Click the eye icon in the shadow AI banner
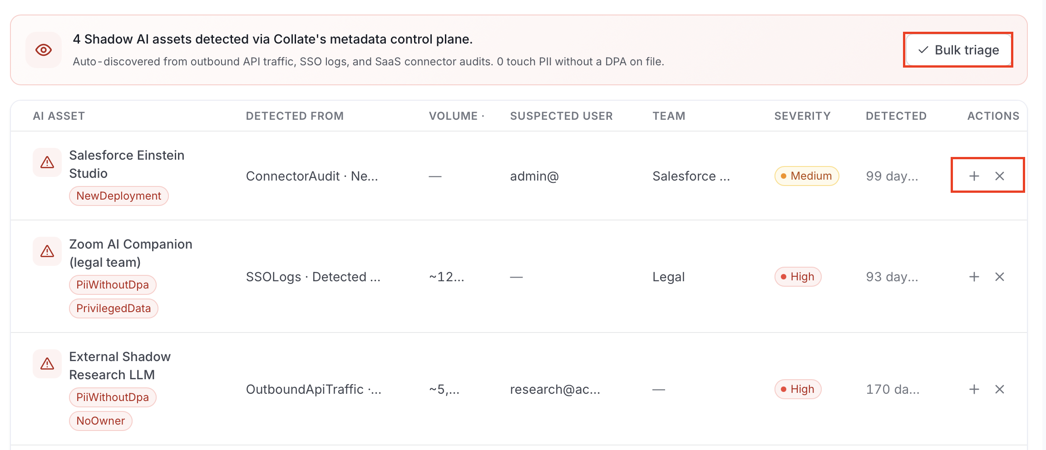The height and width of the screenshot is (450, 1046). [44, 50]
